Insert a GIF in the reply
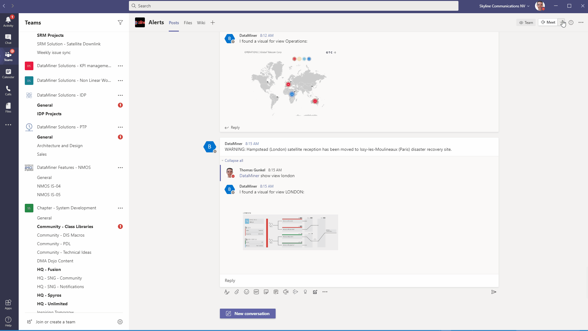 pyautogui.click(x=256, y=292)
